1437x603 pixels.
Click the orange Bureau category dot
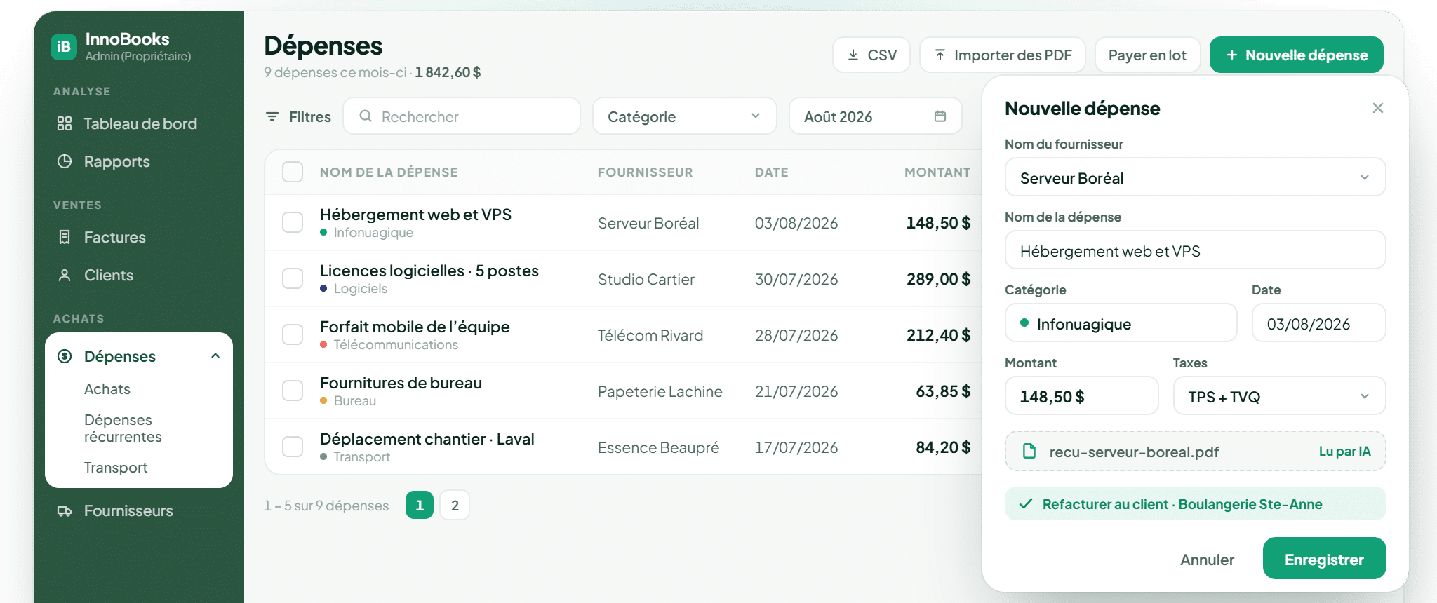pyautogui.click(x=323, y=400)
